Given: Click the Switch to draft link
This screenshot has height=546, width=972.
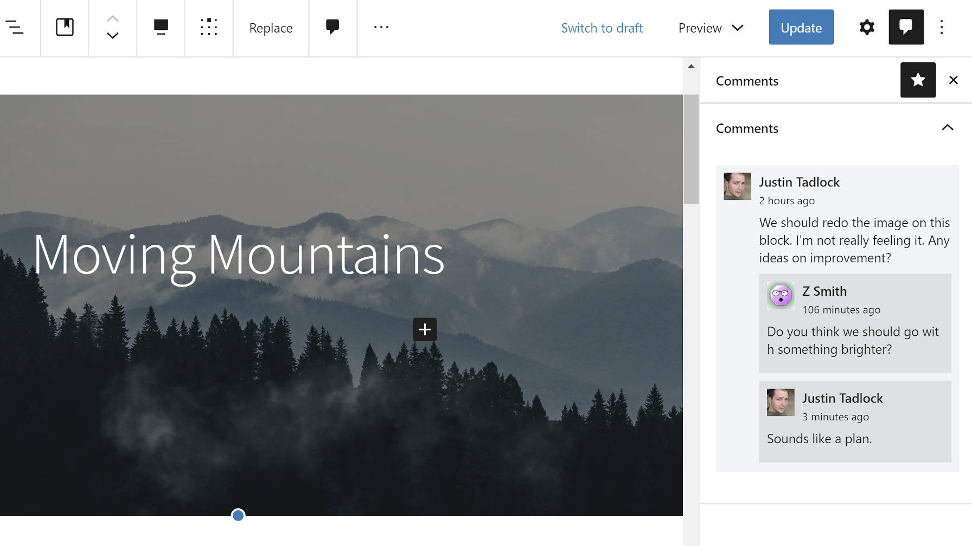Looking at the screenshot, I should [602, 28].
